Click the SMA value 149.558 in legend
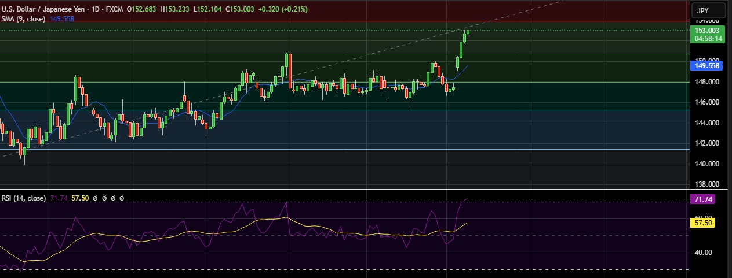 [61, 18]
